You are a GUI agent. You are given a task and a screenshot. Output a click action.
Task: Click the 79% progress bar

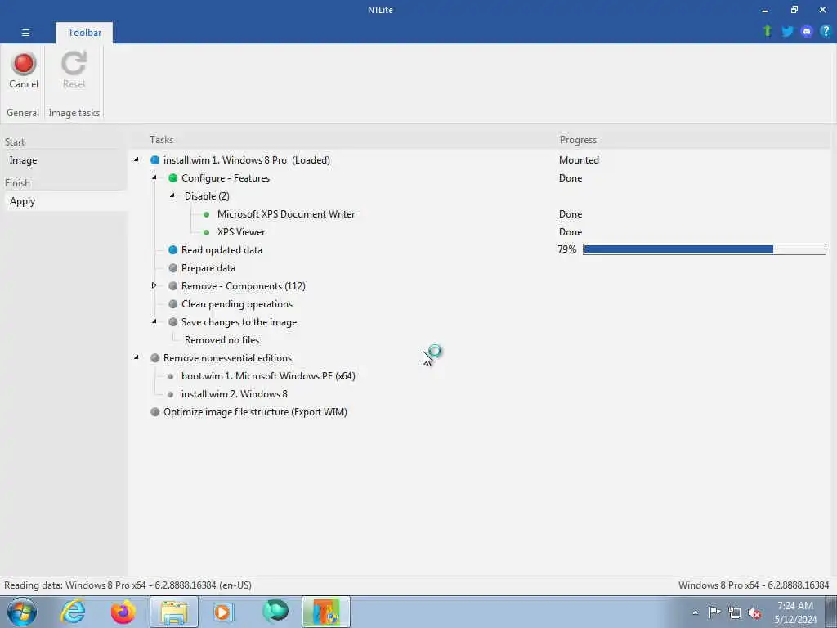pyautogui.click(x=704, y=249)
